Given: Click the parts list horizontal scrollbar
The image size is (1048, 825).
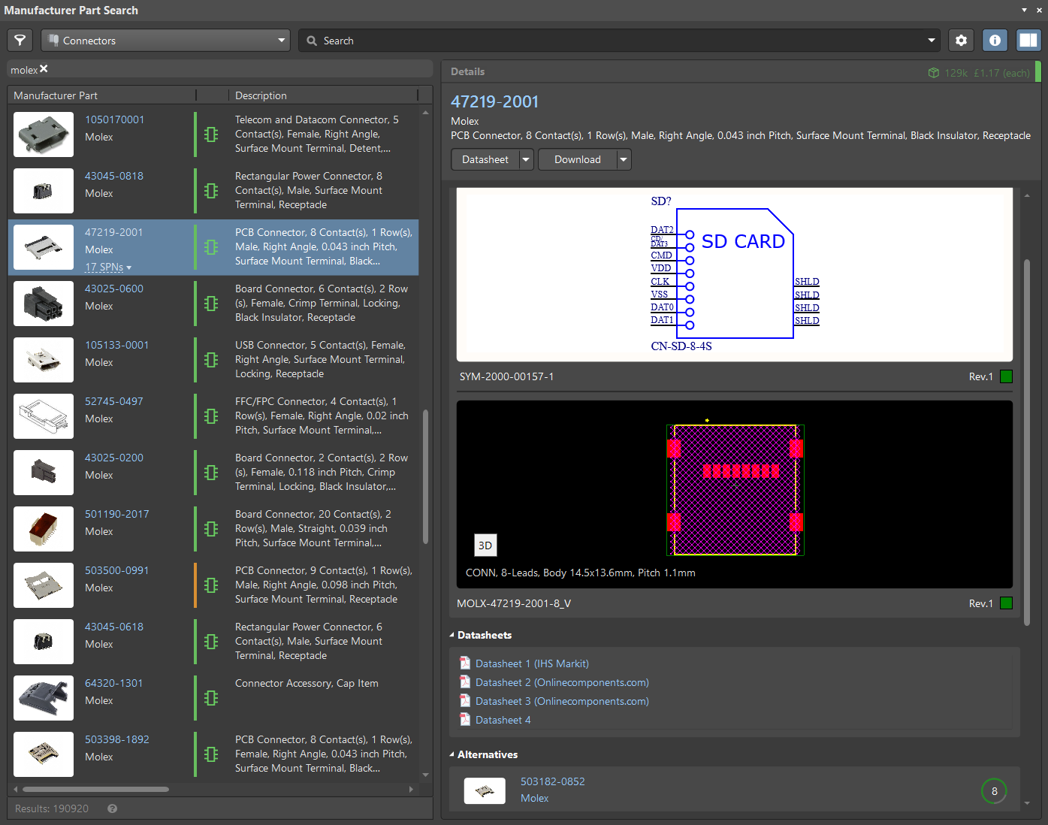Looking at the screenshot, I should click(x=95, y=789).
